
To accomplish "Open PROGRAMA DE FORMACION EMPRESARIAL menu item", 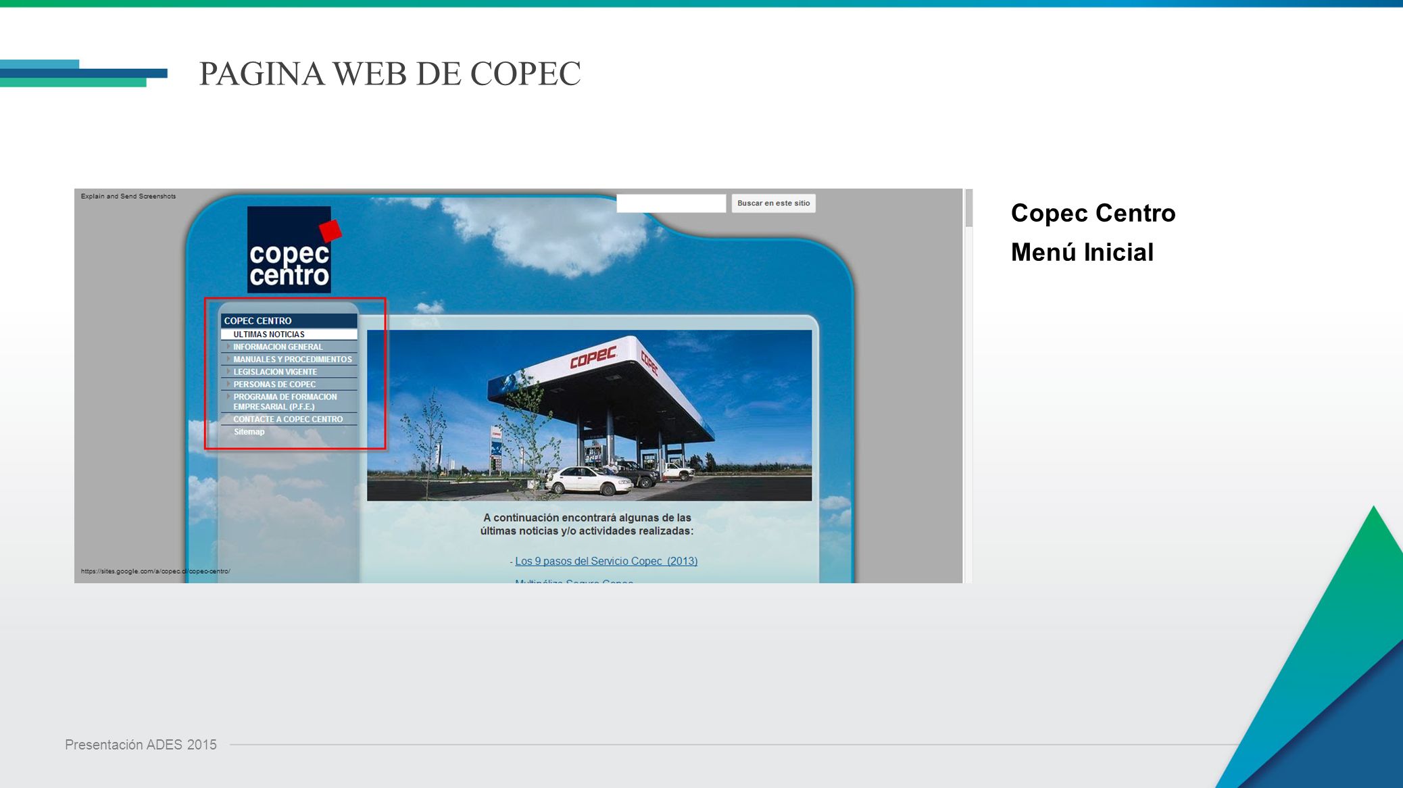I will 289,401.
